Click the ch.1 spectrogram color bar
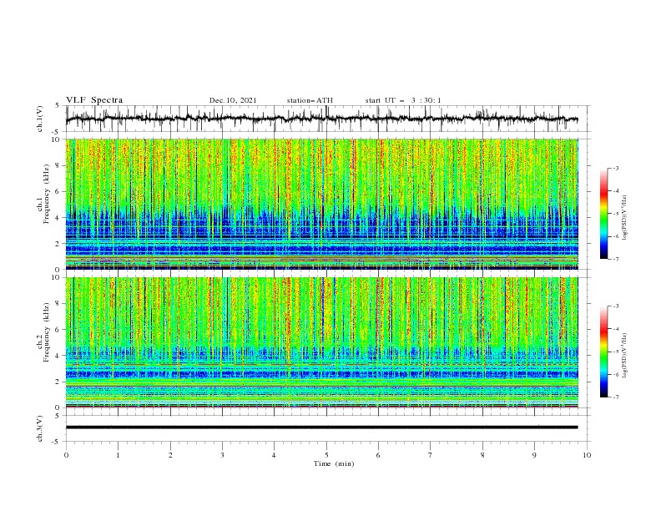This screenshot has width=661, height=511. point(603,214)
